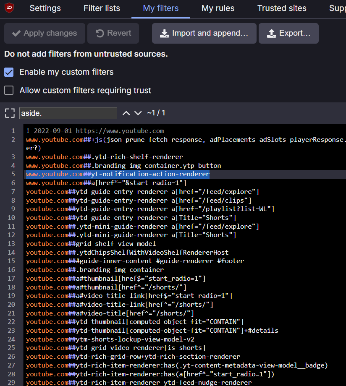
Task: Click the .branding-img-container.ytp-button filter line
Action: click(x=123, y=166)
